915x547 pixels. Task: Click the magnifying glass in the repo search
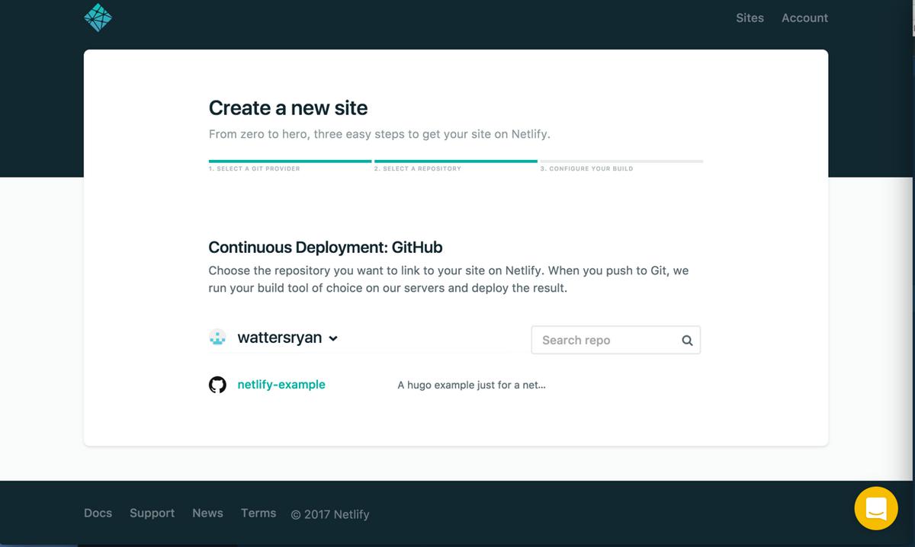point(687,340)
